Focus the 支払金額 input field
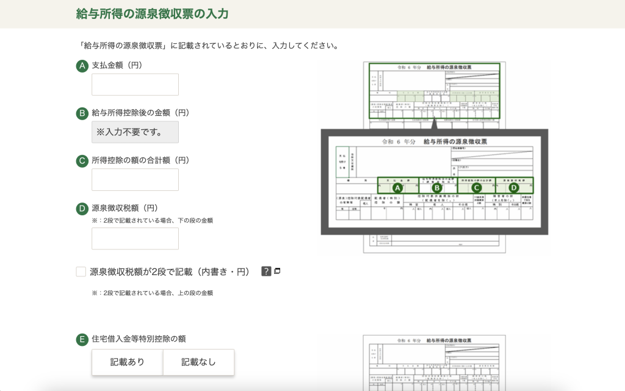Viewport: 625px width, 391px height. 135,85
